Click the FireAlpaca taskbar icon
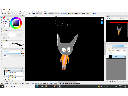Screen dimensions: 128x96 coord(59,86)
